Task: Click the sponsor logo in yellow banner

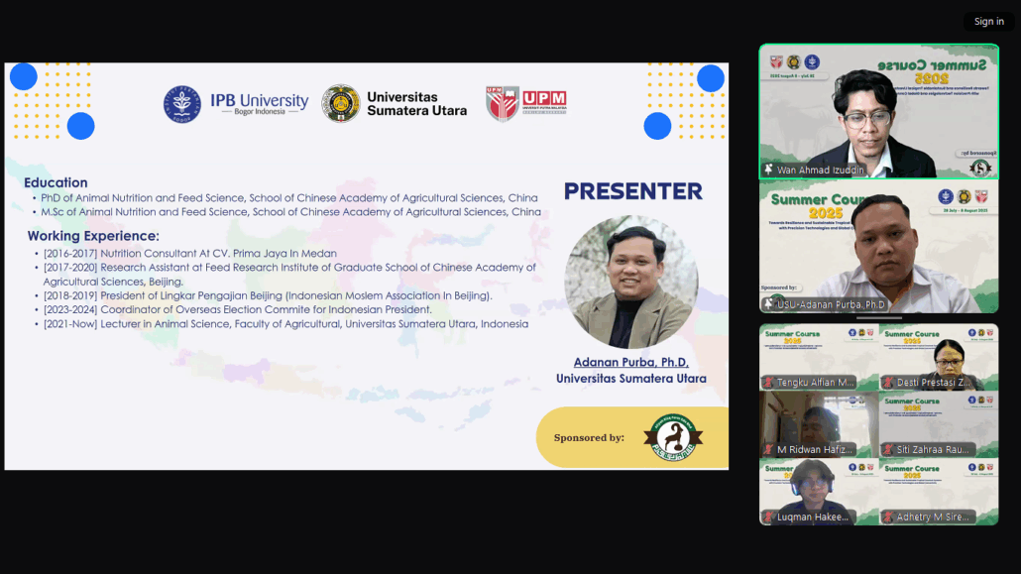Action: (671, 437)
